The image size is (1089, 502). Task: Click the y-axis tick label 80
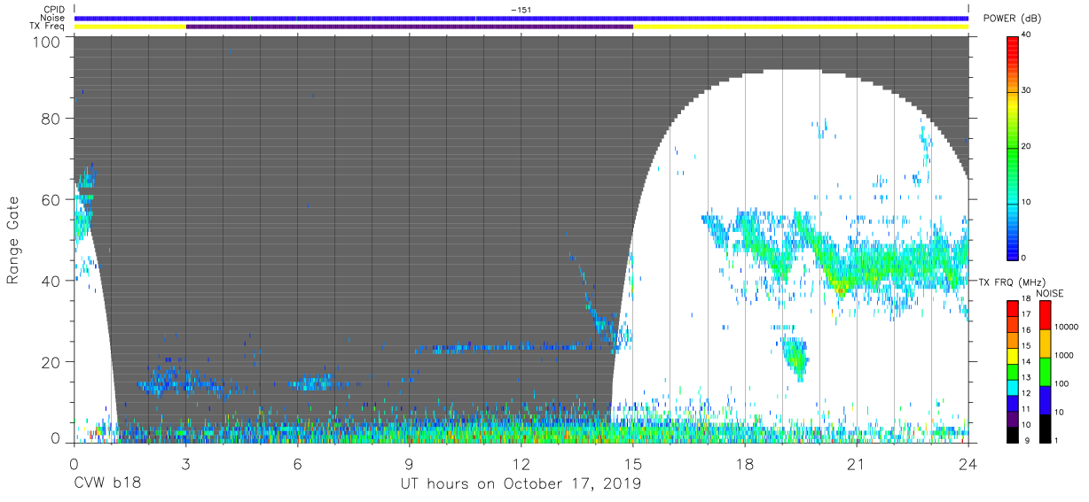pos(51,118)
